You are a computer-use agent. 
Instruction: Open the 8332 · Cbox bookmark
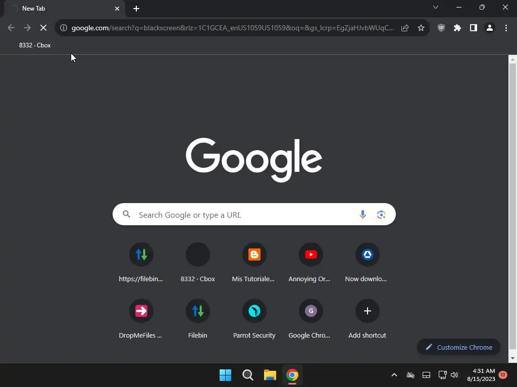pos(35,45)
